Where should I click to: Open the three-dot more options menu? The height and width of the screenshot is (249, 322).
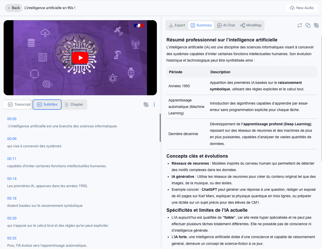154,105
